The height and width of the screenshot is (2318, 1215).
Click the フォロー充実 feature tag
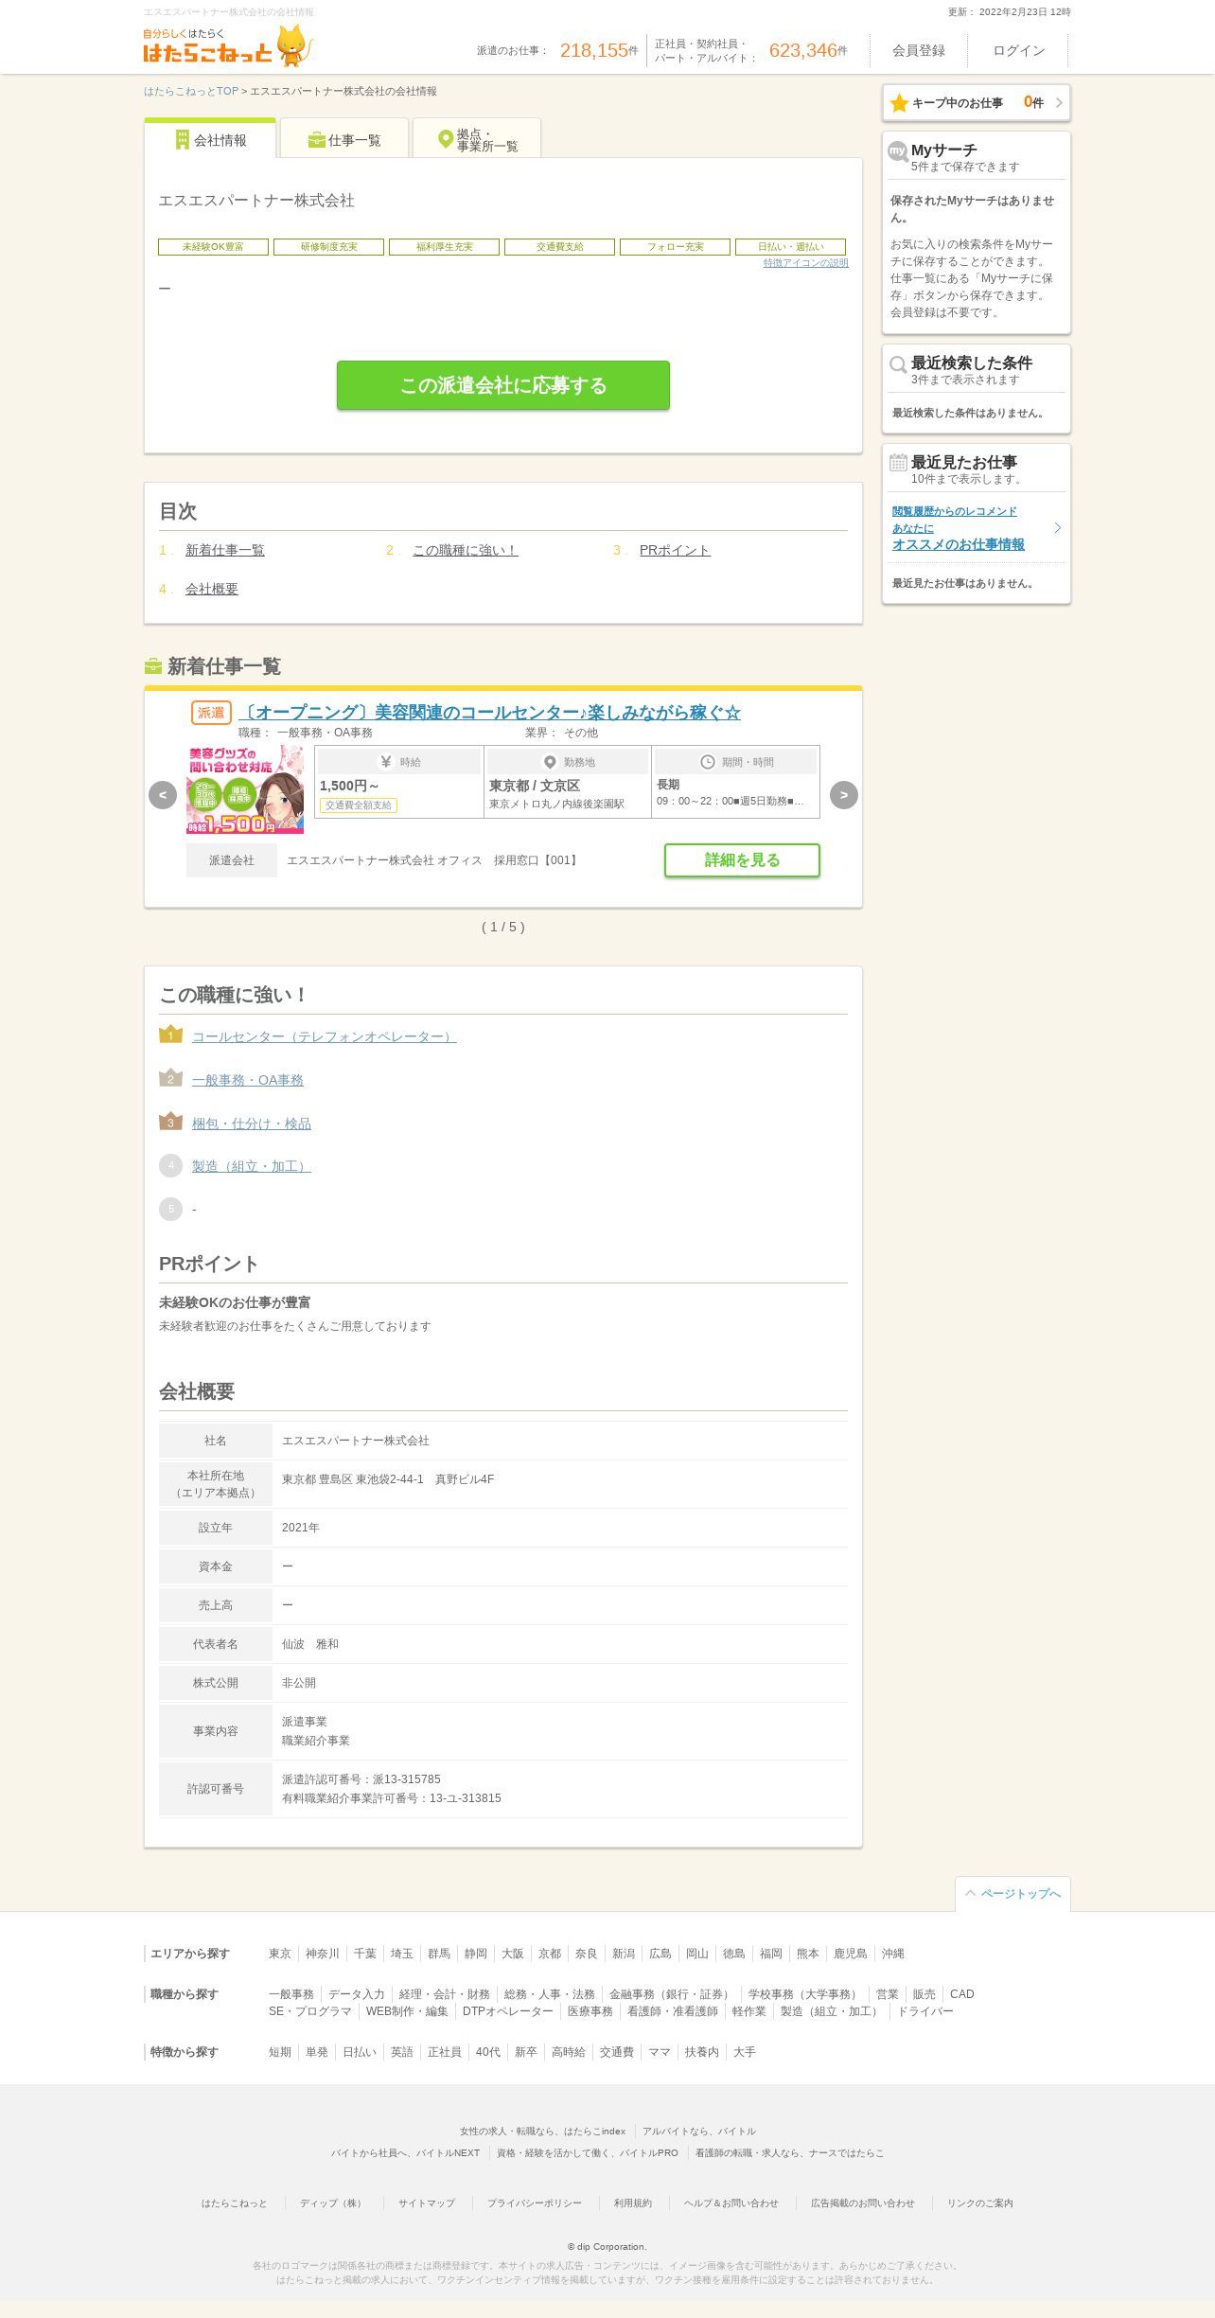(675, 247)
